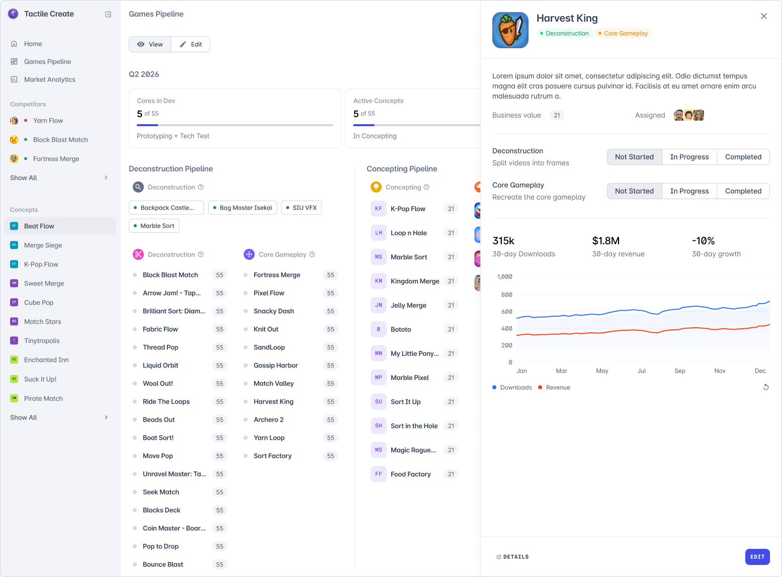Open Games Pipeline in sidebar
This screenshot has height=577, width=782.
point(47,62)
